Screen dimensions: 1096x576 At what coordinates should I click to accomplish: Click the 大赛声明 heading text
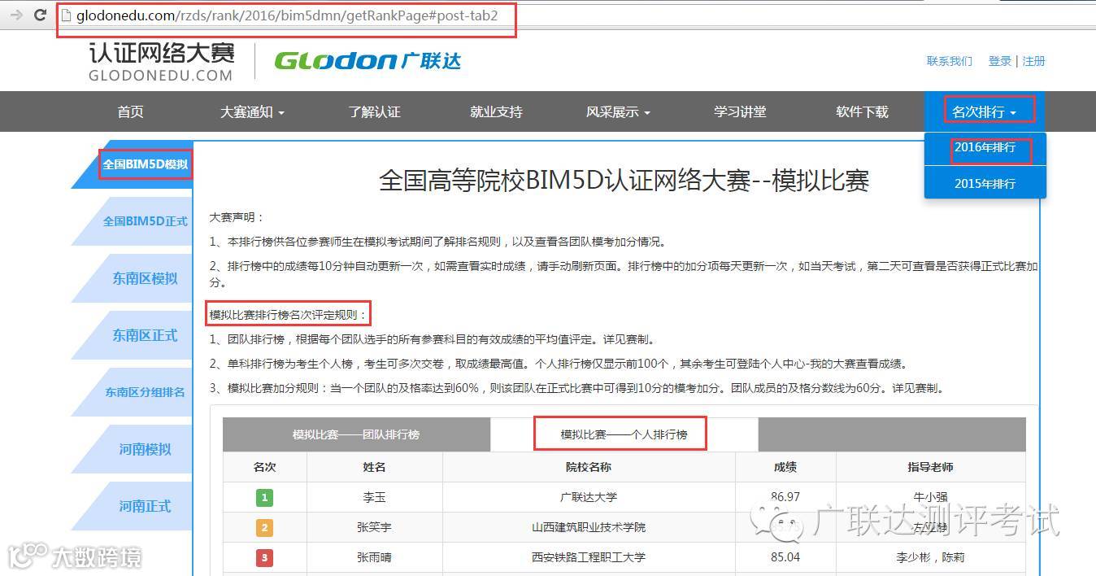(x=237, y=217)
